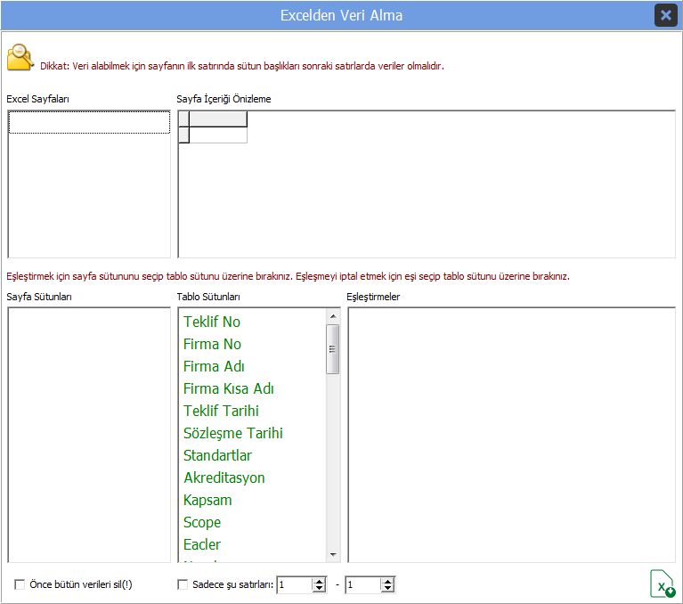Click the Excel import icon
Viewport: 683px width, 604px height.
tap(663, 584)
